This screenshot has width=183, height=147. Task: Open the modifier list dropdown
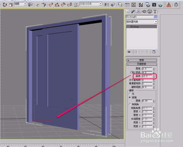(141, 22)
